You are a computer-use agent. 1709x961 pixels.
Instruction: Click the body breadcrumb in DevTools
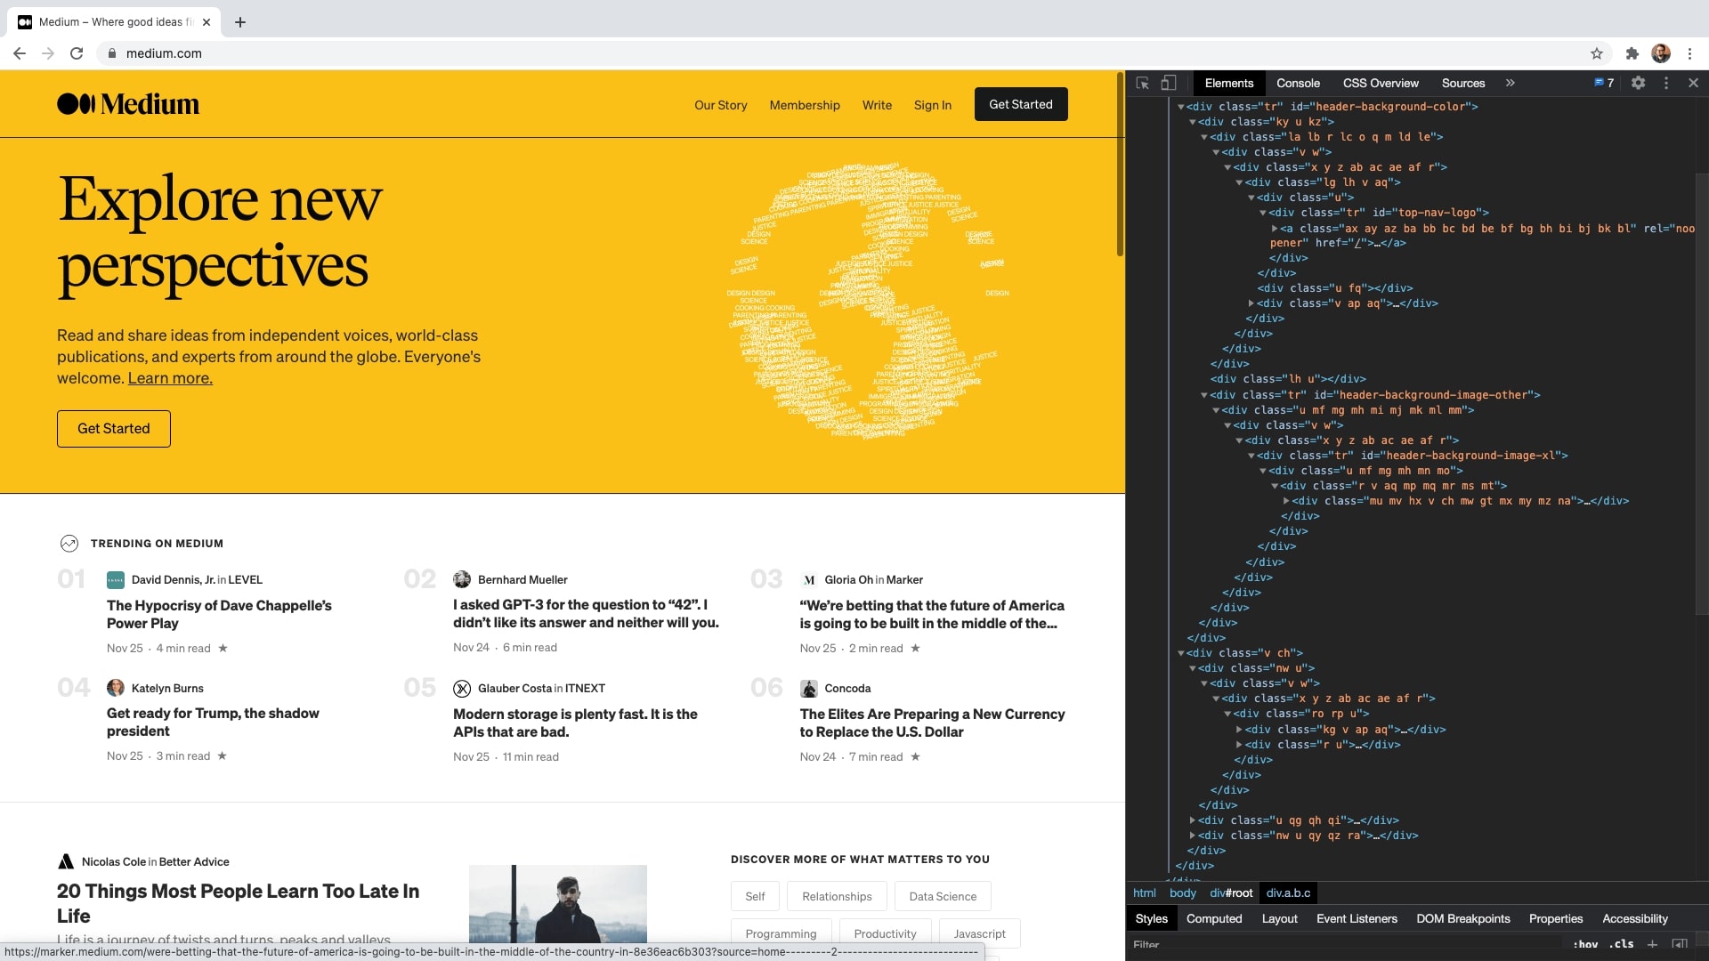[1182, 892]
